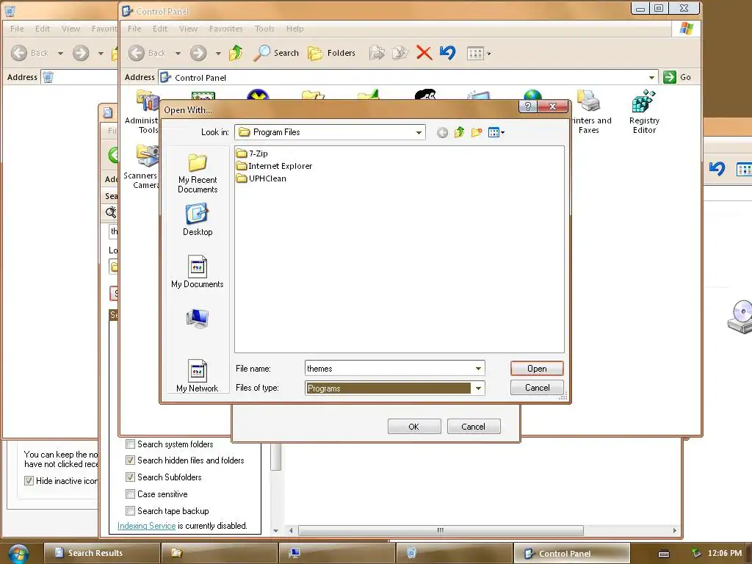Click the 12:06 PM taskbar clock
Image resolution: width=752 pixels, height=564 pixels.
click(x=725, y=553)
